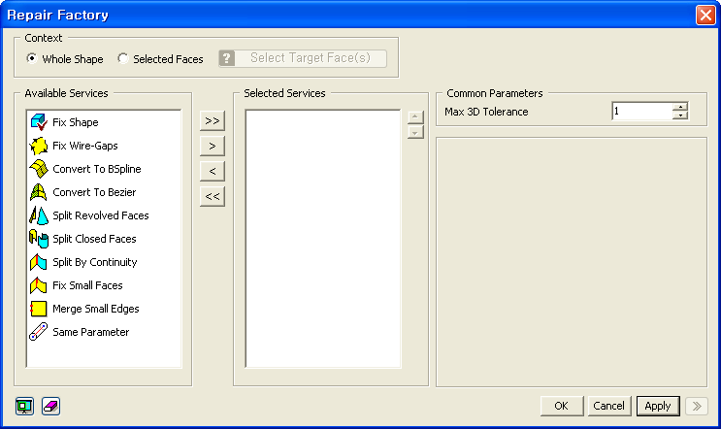Pick the Split Revolved Faces icon
721x429 pixels.
[39, 215]
